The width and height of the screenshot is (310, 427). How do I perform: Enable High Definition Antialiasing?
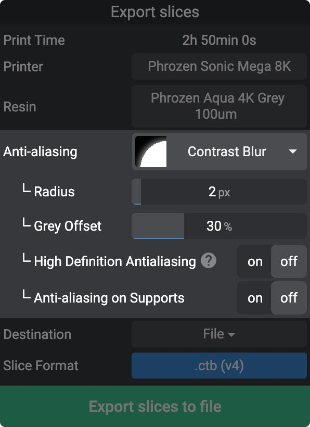pyautogui.click(x=254, y=261)
